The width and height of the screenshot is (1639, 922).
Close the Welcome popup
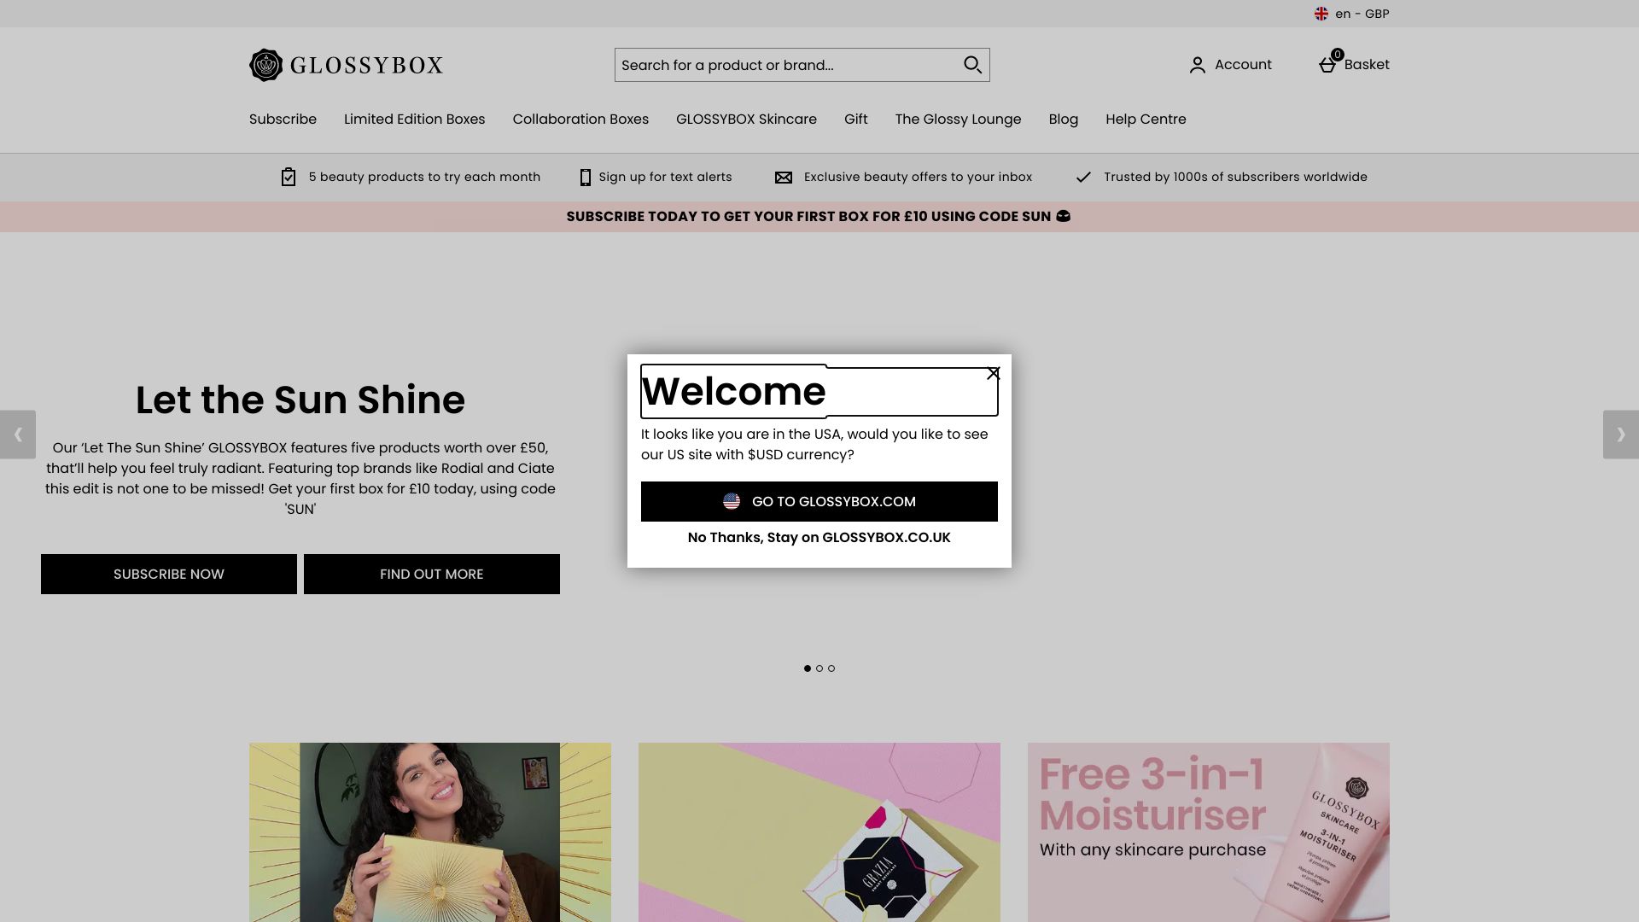point(993,373)
